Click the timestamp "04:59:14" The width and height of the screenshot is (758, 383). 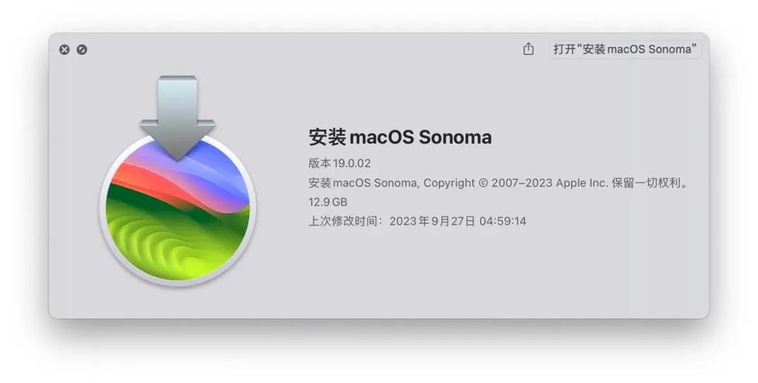point(503,221)
